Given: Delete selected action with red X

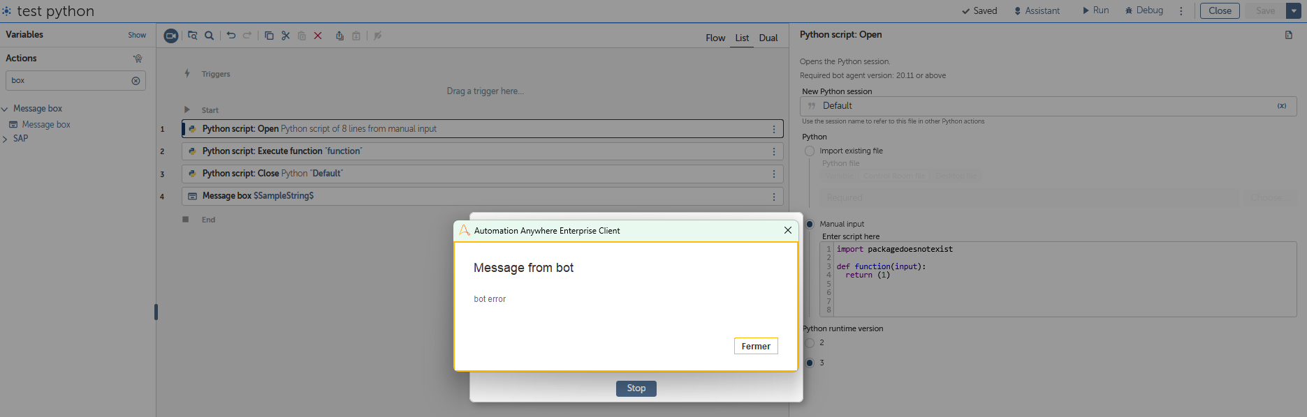Looking at the screenshot, I should (x=318, y=36).
